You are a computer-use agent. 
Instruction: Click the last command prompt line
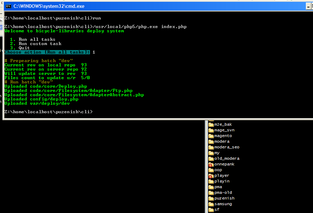(x=48, y=112)
